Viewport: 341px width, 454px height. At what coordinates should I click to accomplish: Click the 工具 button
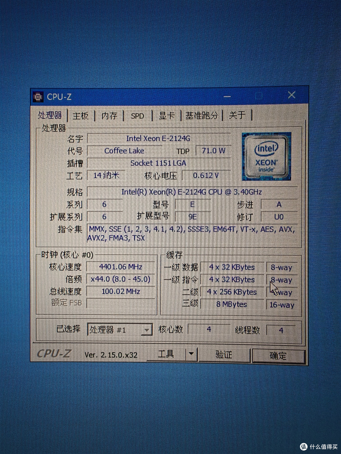click(x=166, y=354)
